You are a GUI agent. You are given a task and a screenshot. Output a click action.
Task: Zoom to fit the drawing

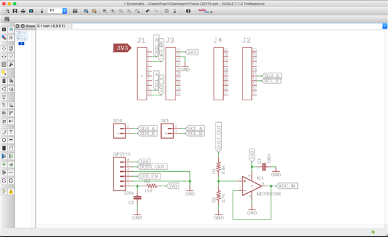105,11
